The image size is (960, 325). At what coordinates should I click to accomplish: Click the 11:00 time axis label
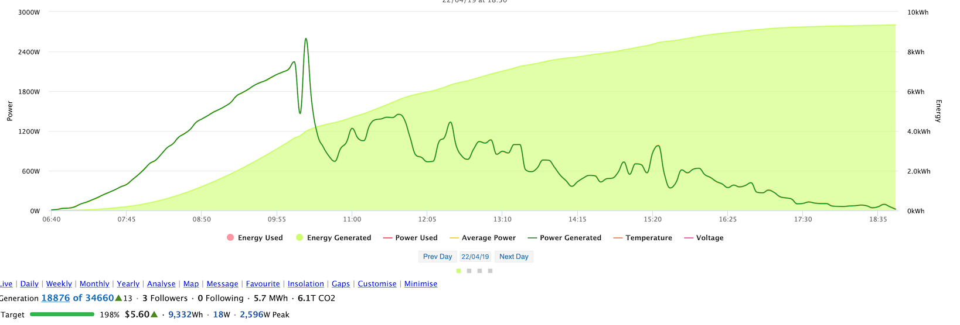(x=352, y=220)
